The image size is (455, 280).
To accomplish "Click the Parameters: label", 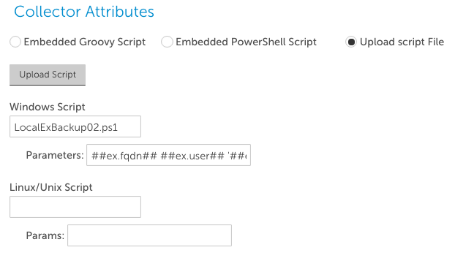I will pyautogui.click(x=55, y=155).
